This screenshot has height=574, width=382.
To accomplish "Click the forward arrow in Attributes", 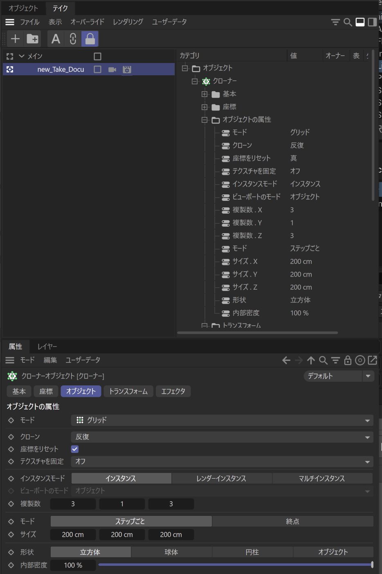I will (299, 360).
